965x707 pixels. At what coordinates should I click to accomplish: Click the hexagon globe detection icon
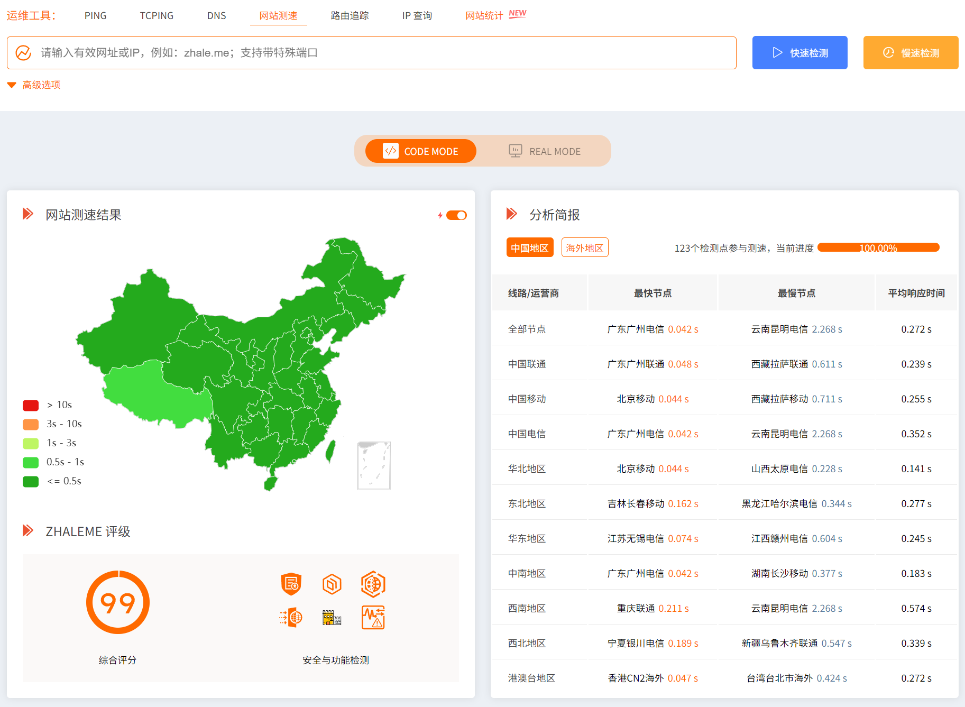point(373,584)
